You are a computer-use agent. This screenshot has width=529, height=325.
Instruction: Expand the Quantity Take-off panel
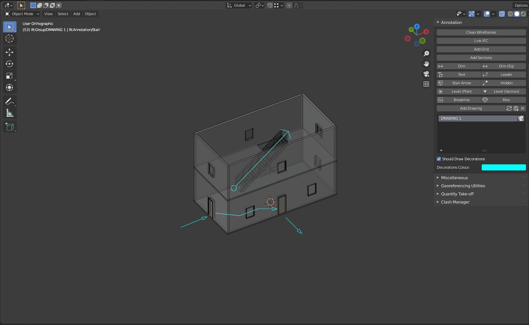click(457, 194)
